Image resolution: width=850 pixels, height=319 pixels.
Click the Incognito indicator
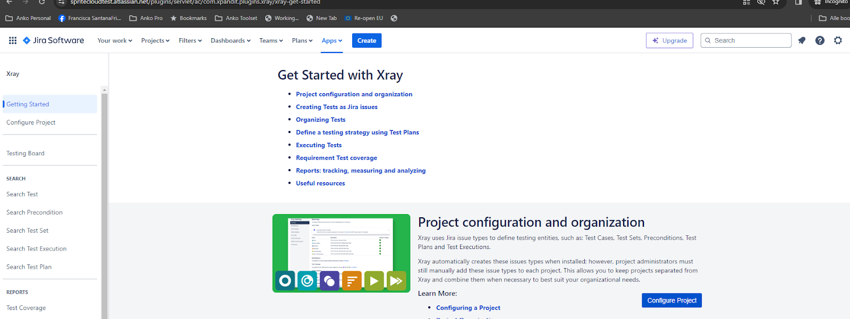click(x=830, y=2)
